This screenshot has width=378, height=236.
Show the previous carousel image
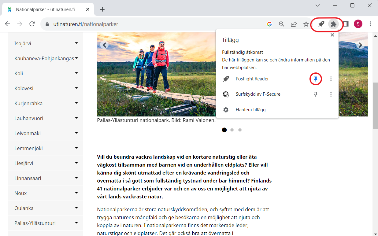(x=105, y=45)
